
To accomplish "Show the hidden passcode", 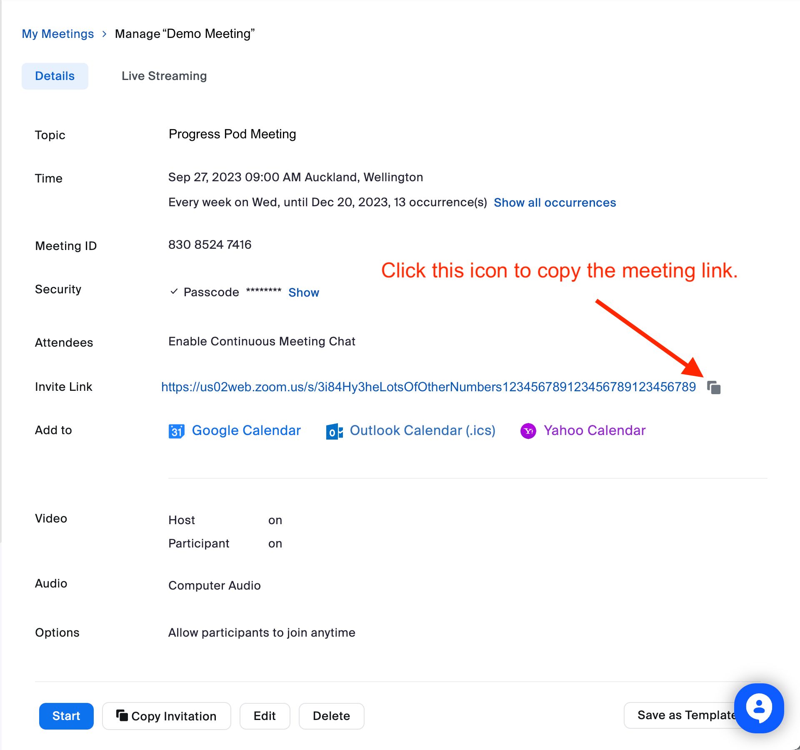I will (303, 292).
